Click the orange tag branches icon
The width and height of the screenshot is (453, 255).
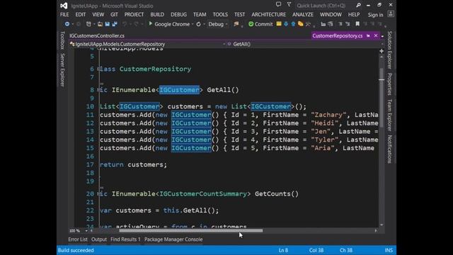[x=300, y=24]
